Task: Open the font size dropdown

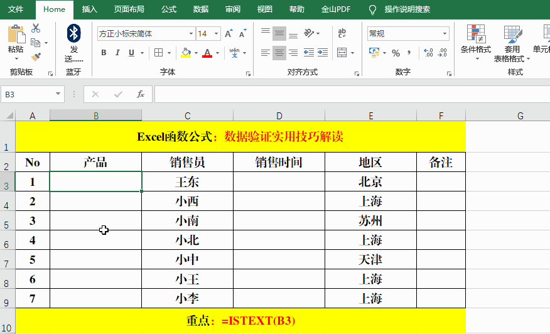Action: point(217,34)
